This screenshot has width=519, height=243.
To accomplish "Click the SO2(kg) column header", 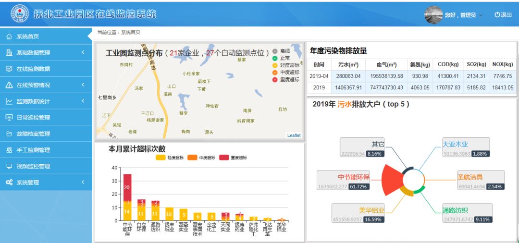I will (x=476, y=64).
